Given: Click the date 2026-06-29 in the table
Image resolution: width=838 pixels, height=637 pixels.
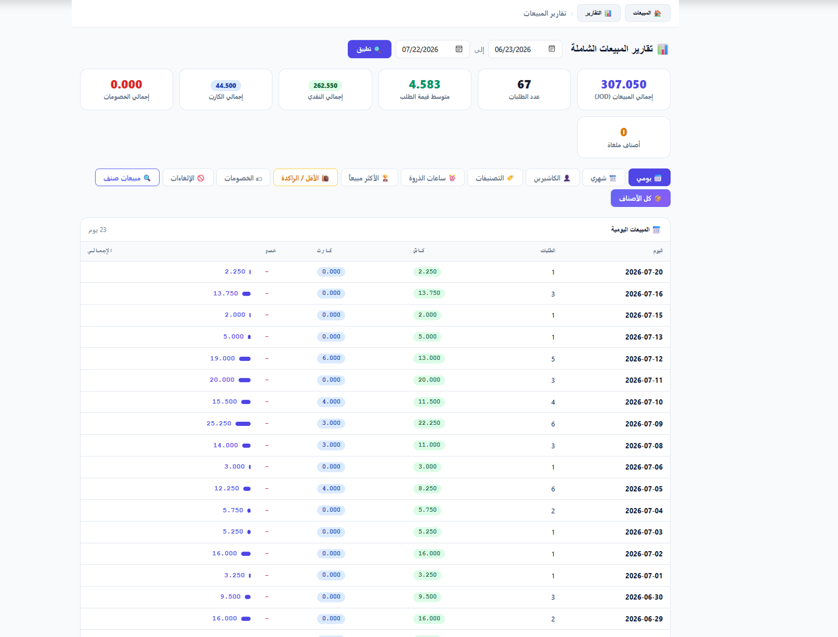Looking at the screenshot, I should (644, 619).
